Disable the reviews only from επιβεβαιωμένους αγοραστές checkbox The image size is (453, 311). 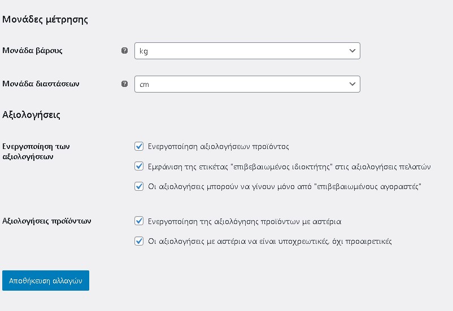[x=139, y=186]
